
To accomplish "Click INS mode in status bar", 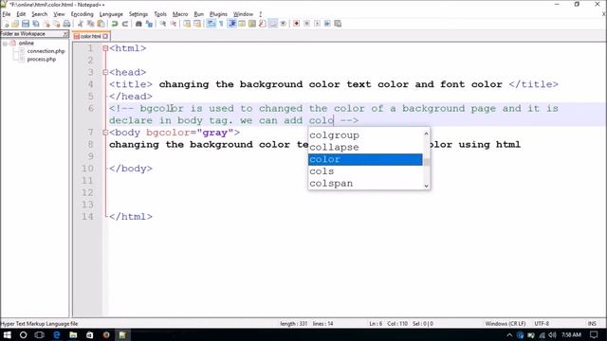I will pos(592,324).
